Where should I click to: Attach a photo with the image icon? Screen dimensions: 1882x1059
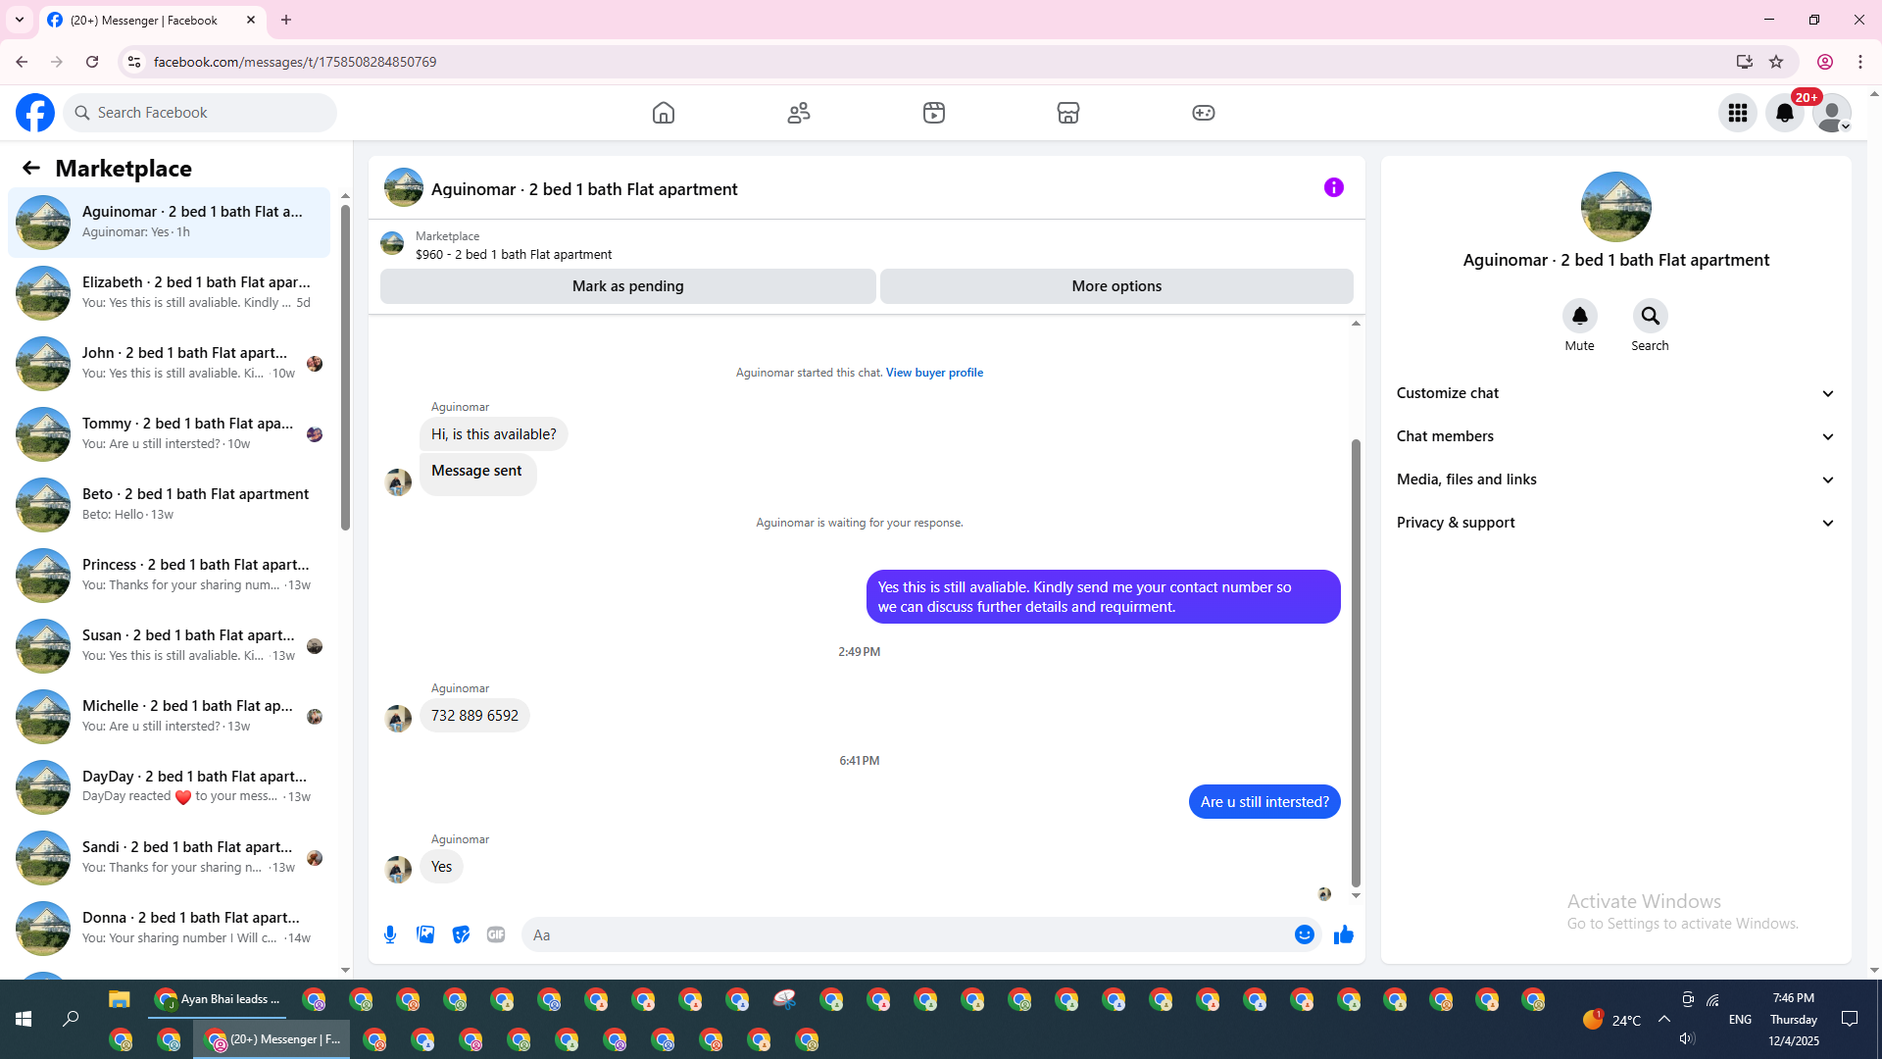click(425, 934)
